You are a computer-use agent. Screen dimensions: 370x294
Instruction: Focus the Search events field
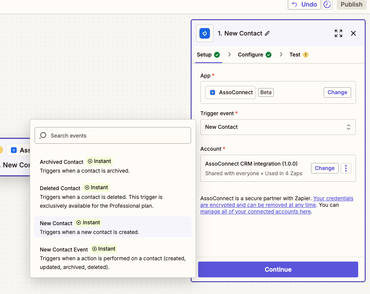113,135
